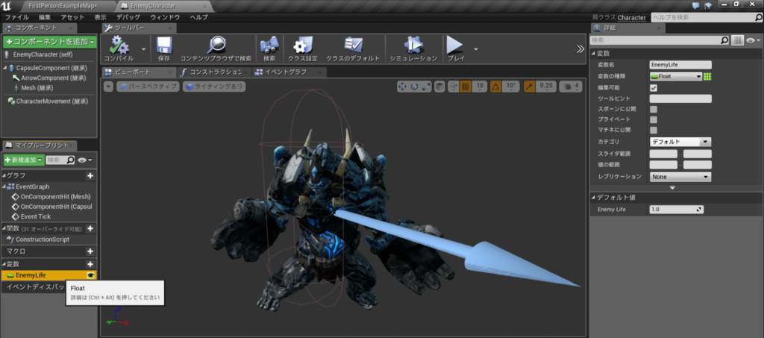Image resolution: width=764 pixels, height=338 pixels.
Task: Click Enemy Life default value 1.0 field
Action: [677, 210]
